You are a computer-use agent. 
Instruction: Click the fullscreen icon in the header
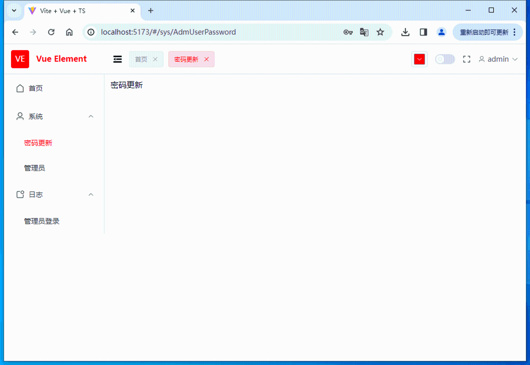click(x=466, y=59)
